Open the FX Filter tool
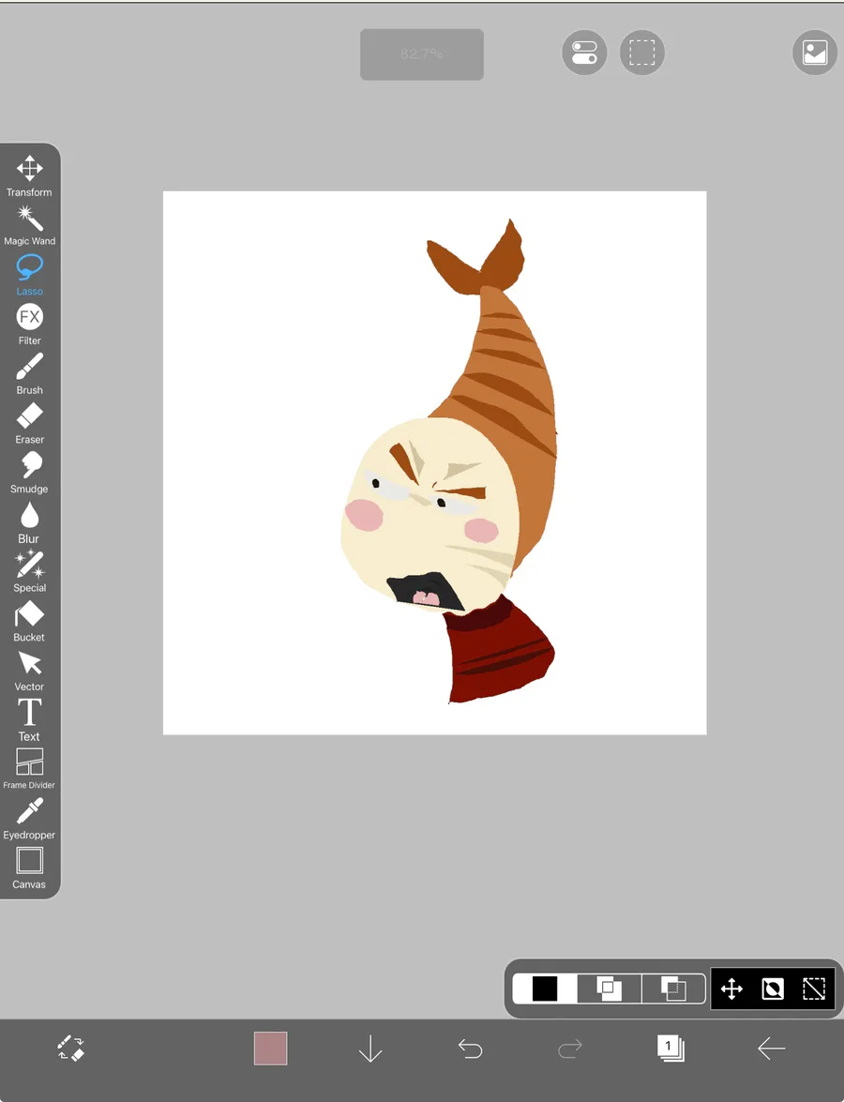The height and width of the screenshot is (1102, 844). [29, 325]
